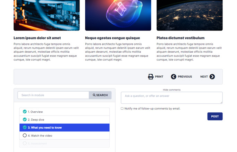Open the 1. Overview module item

[x=35, y=112]
